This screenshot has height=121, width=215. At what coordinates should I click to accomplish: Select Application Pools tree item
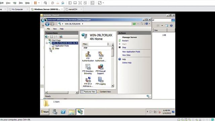tap(62, 46)
